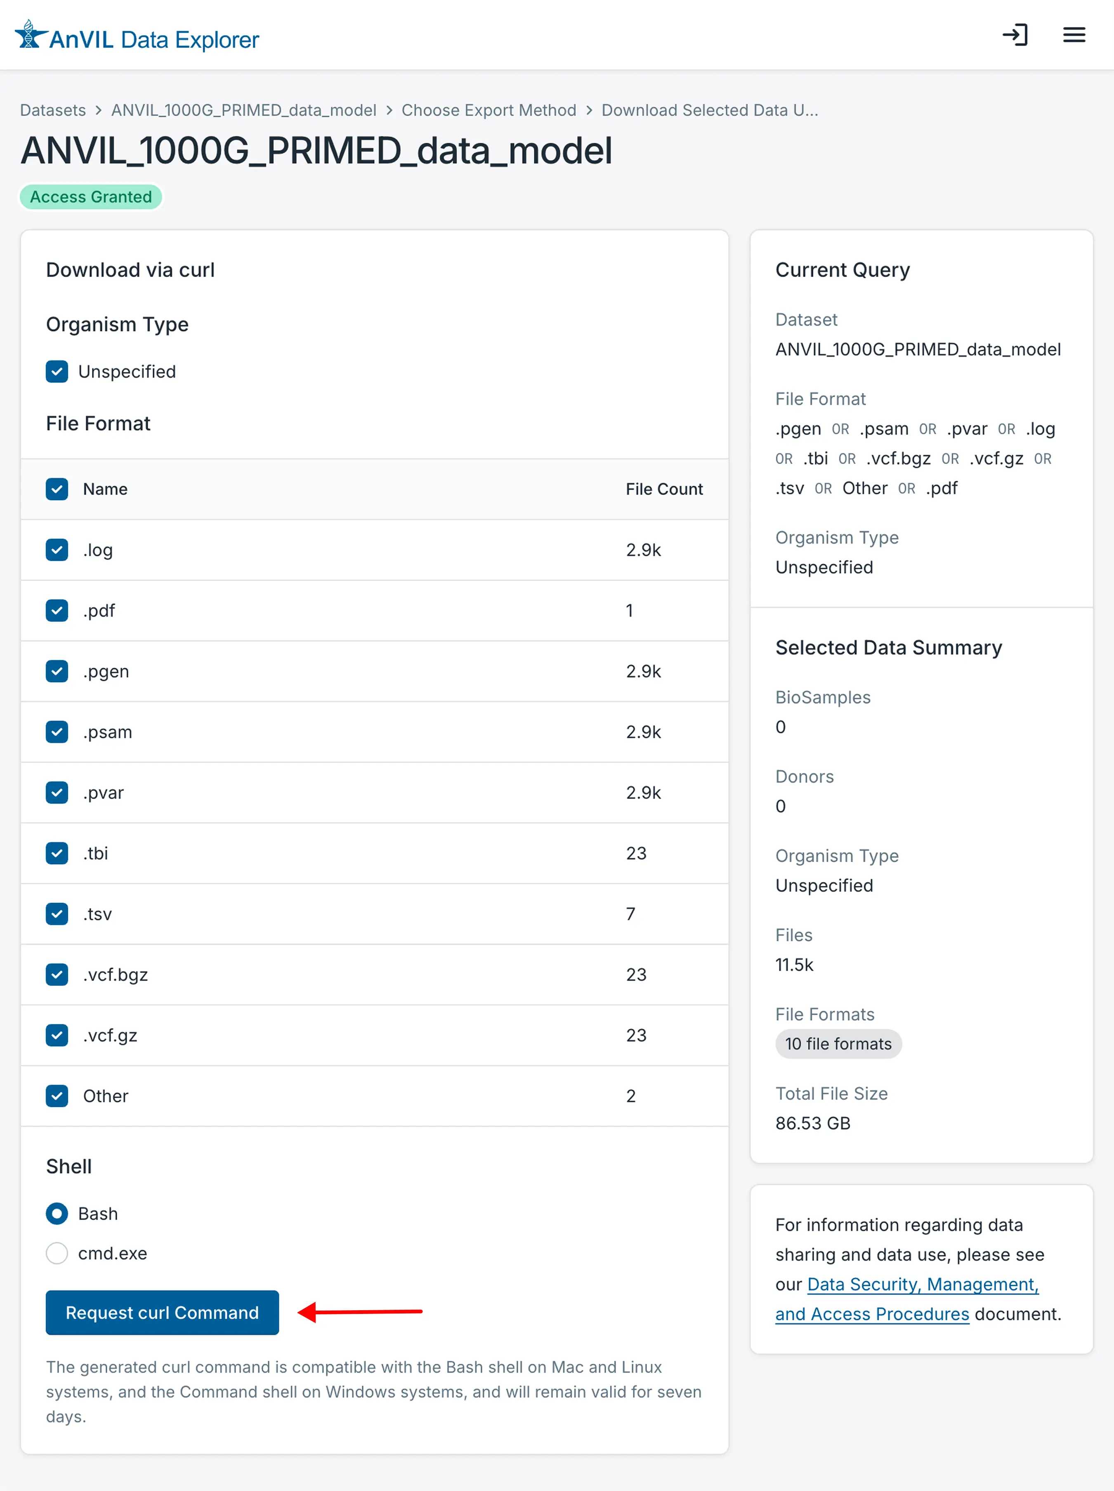Select the Bash shell radio button
The width and height of the screenshot is (1114, 1491).
pos(57,1213)
